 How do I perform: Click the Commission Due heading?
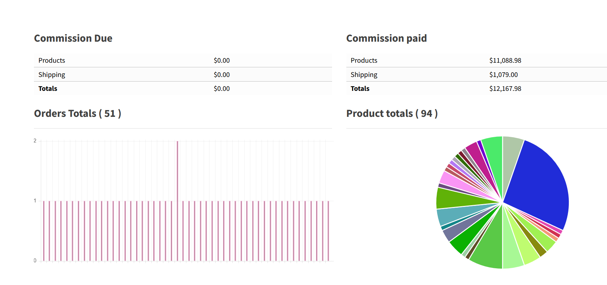pos(73,38)
